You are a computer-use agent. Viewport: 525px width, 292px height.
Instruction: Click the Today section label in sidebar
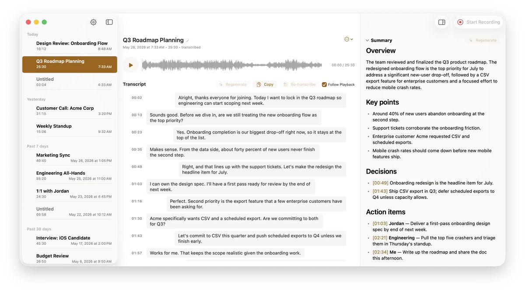(x=32, y=35)
